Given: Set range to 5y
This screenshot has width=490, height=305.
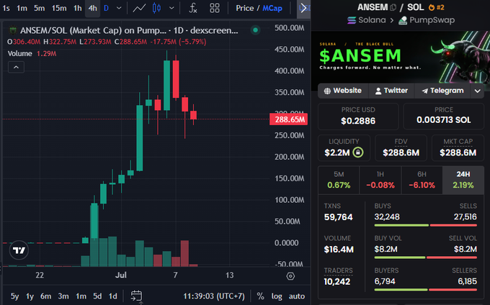Looking at the screenshot, I should click(x=14, y=296).
